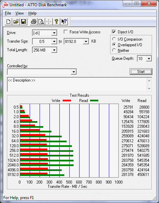159x203 pixels.
Task: Open the View menu
Action: (x=19, y=13)
